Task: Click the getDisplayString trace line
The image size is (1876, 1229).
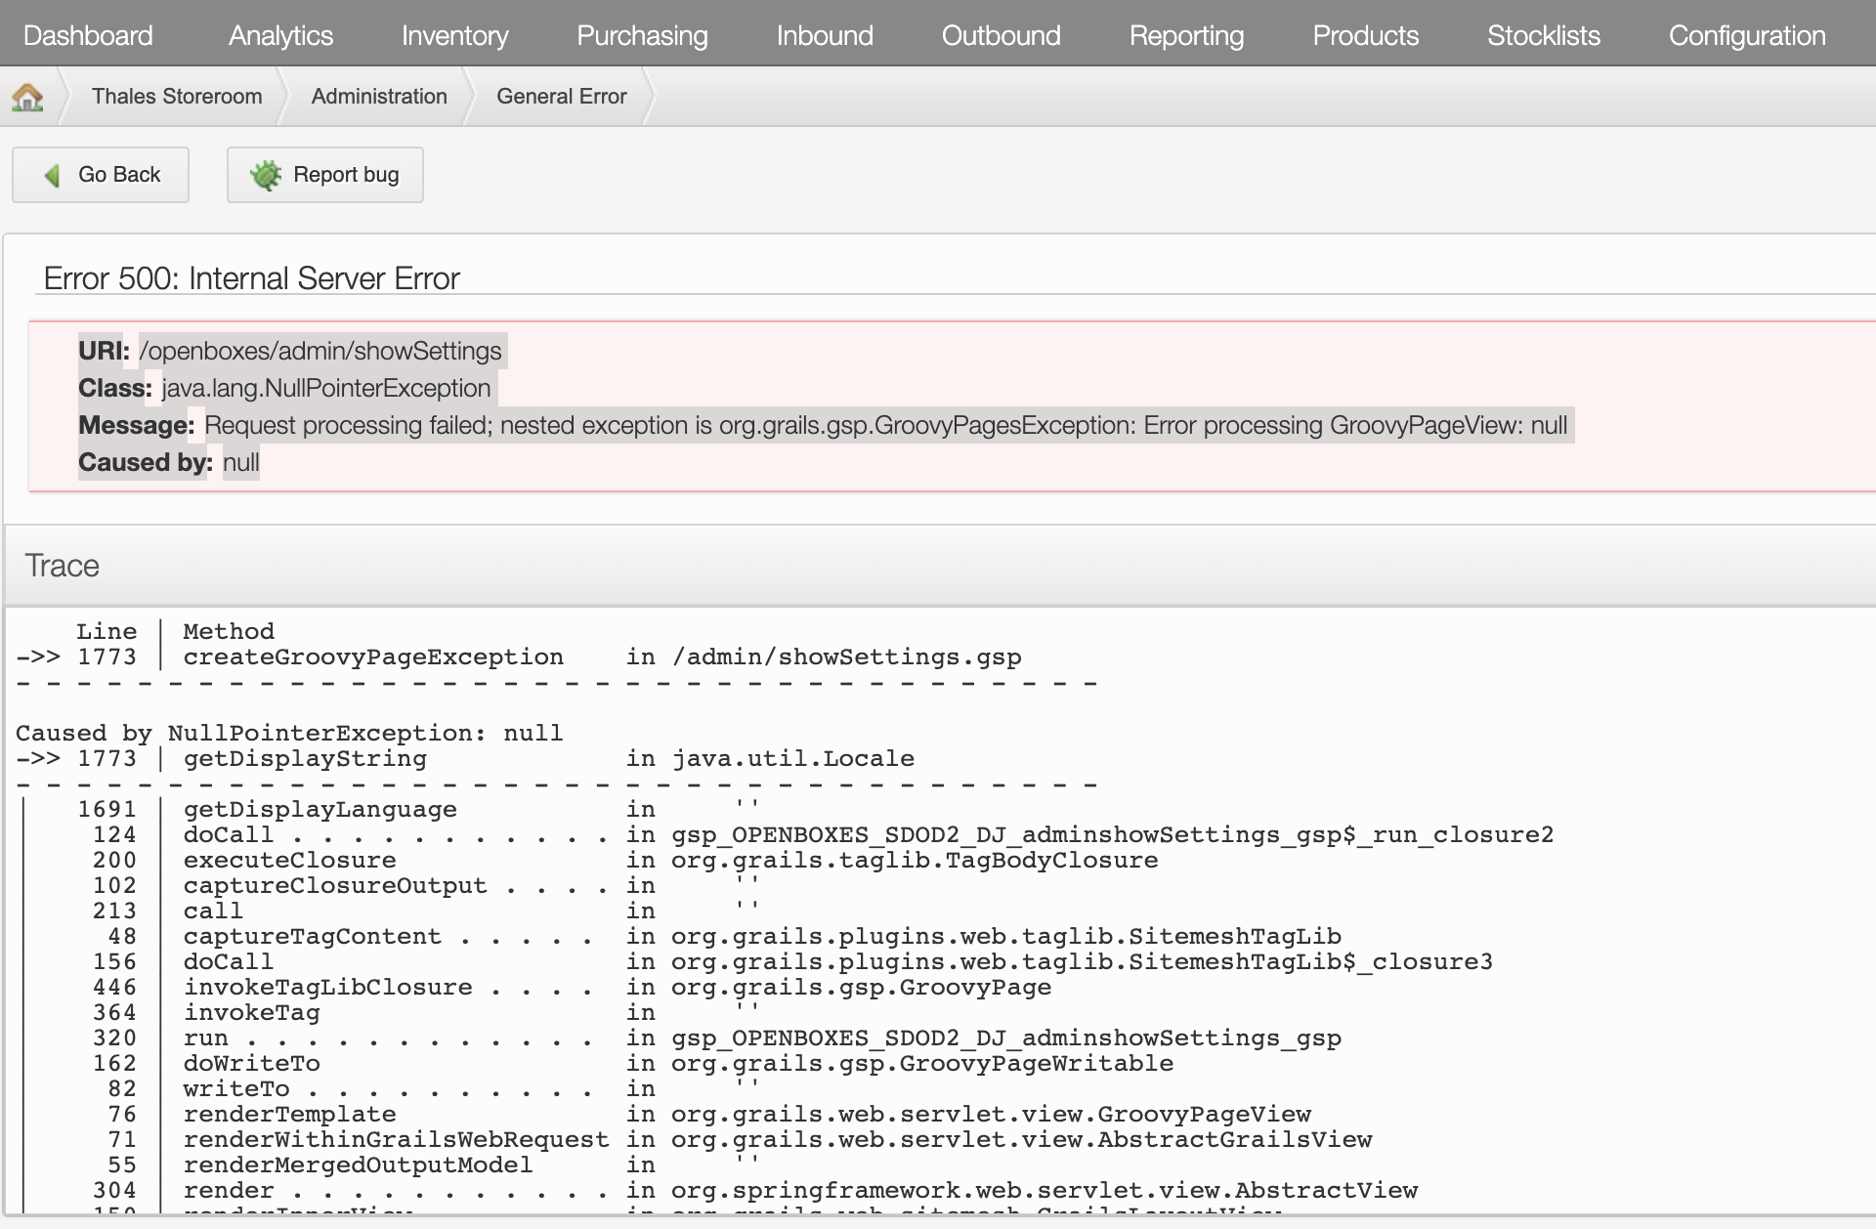Action: click(465, 758)
